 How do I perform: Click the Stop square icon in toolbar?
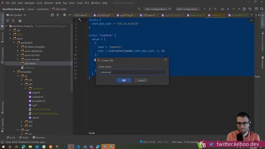click(215, 9)
